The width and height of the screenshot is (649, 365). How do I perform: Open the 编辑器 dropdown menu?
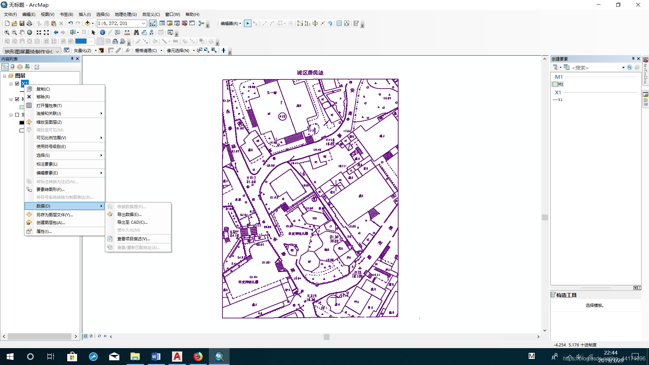pos(231,23)
